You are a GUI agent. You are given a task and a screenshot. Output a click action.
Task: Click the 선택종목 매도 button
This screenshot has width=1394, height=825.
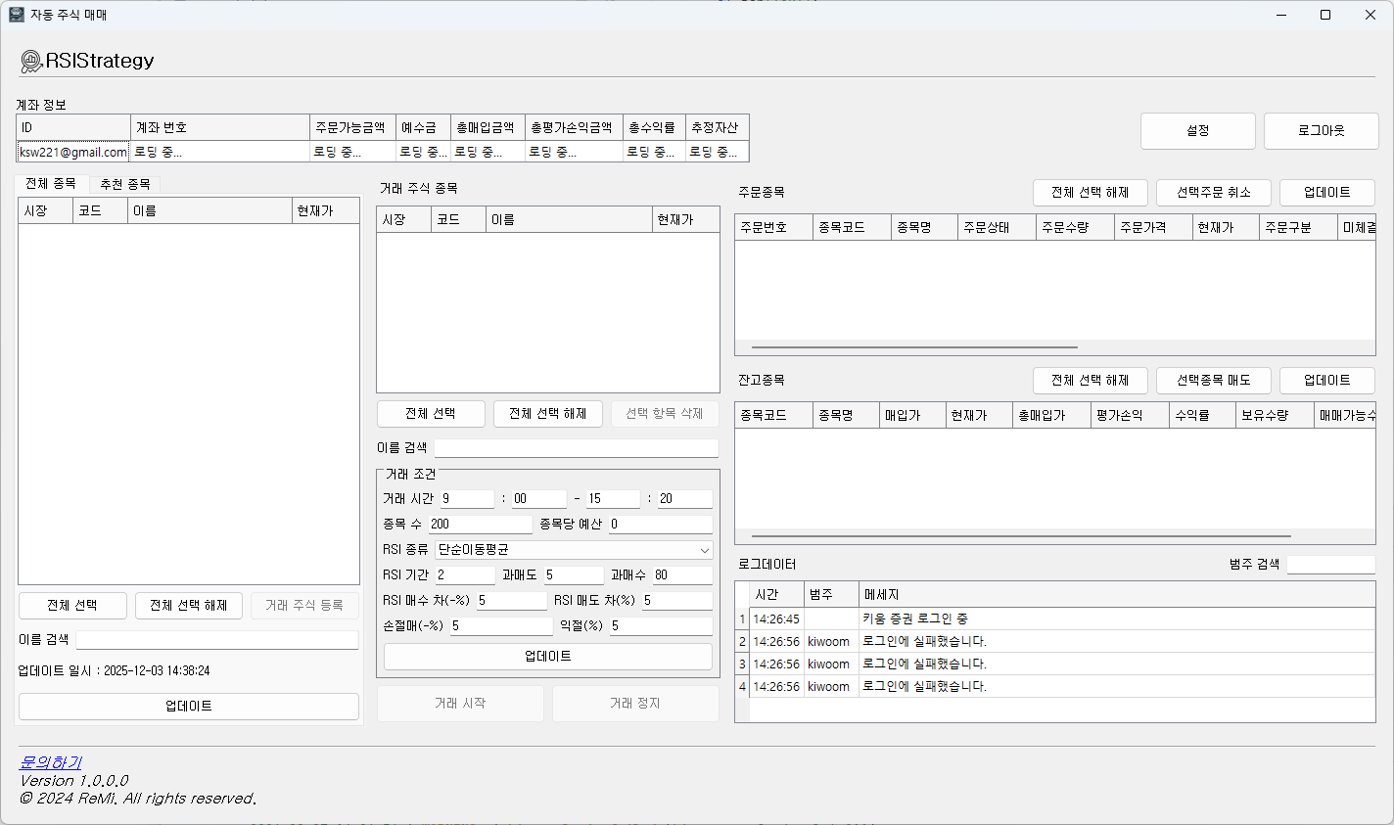[1213, 381]
